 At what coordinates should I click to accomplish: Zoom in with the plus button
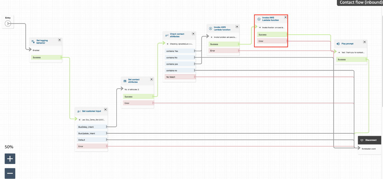[10, 159]
